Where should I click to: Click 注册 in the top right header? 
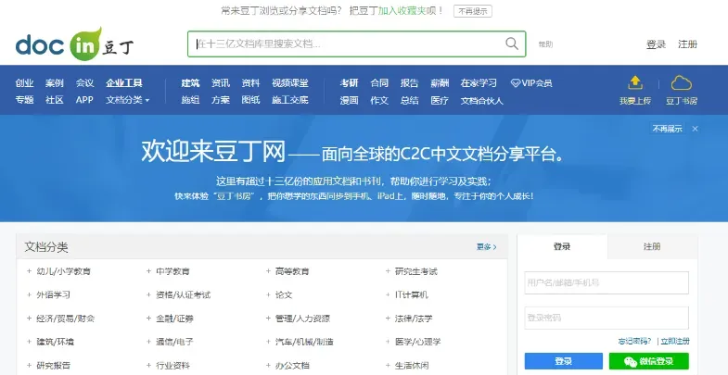click(x=687, y=44)
